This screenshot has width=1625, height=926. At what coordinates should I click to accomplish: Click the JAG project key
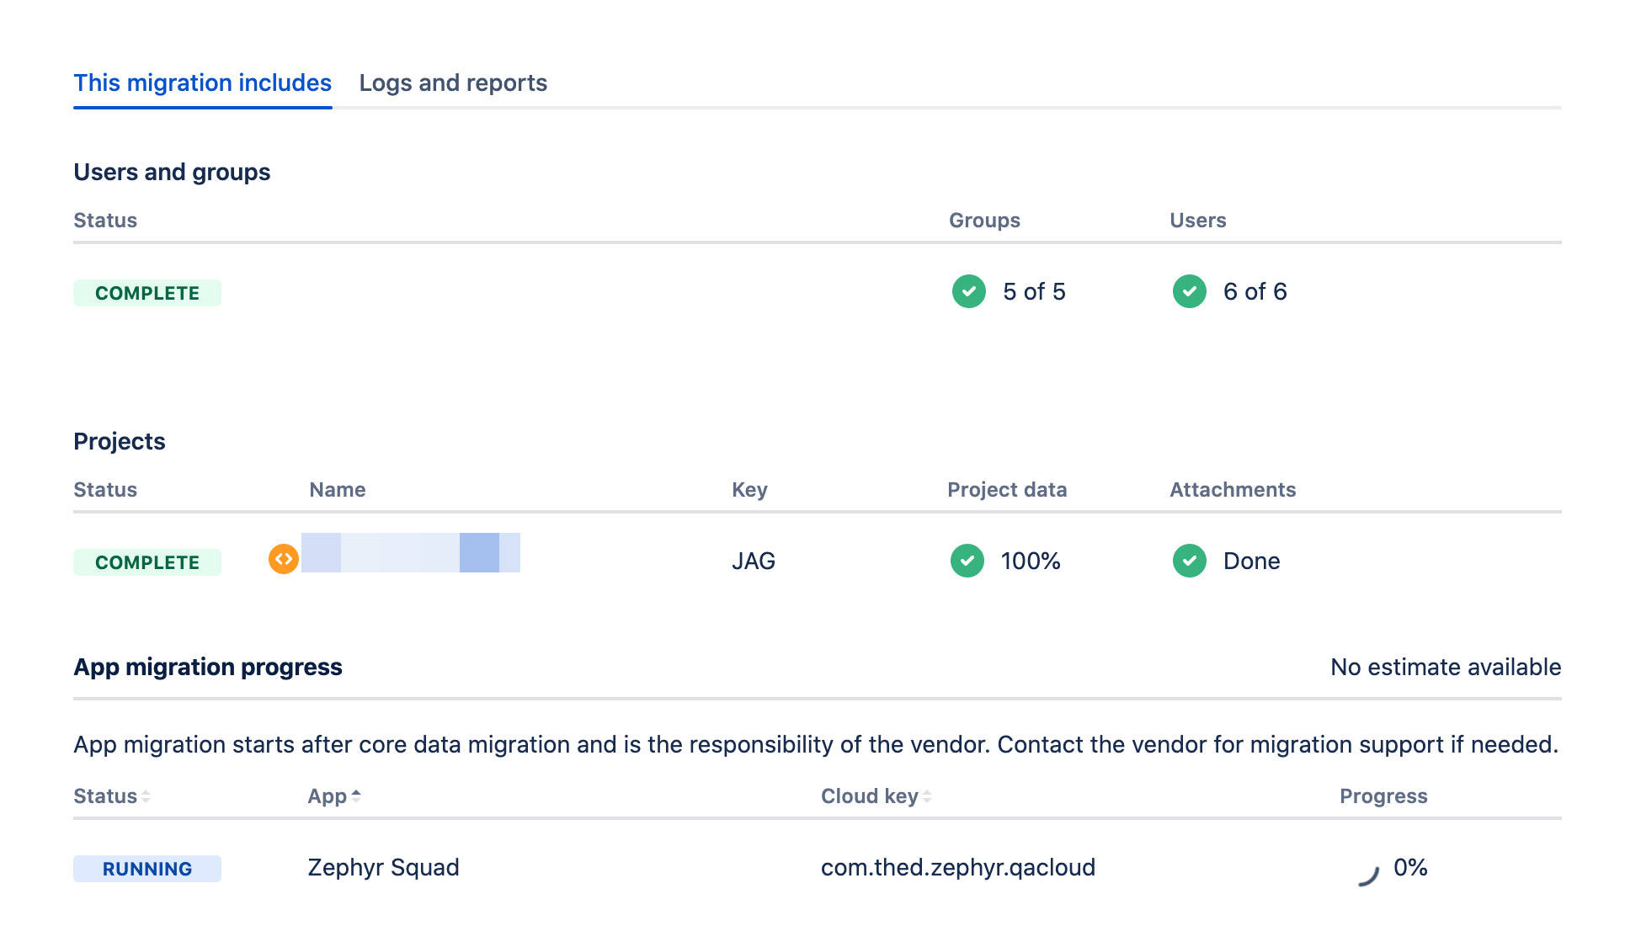click(753, 561)
